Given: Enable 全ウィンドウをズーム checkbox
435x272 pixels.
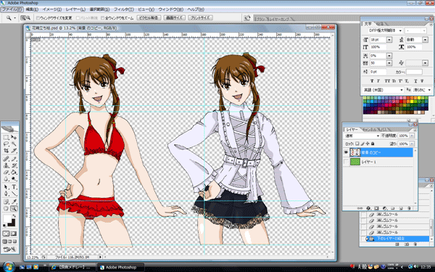Looking at the screenshot, I should click(x=103, y=17).
